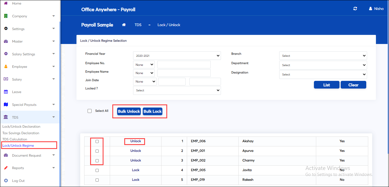The image size is (389, 187).
Task: Click the second Join Date field
Action: pyautogui.click(x=205, y=81)
